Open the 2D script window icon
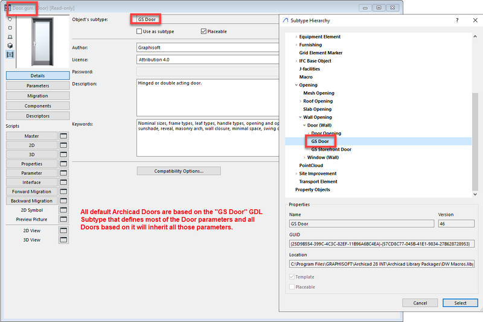Image resolution: width=483 pixels, height=322 pixels. pos(63,145)
